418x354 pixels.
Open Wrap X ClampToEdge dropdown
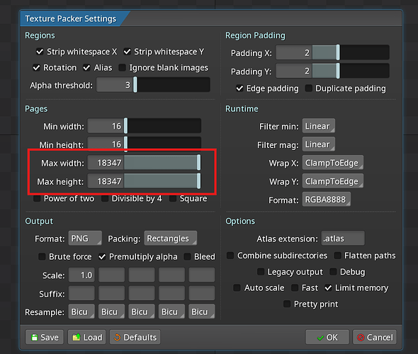tap(333, 163)
